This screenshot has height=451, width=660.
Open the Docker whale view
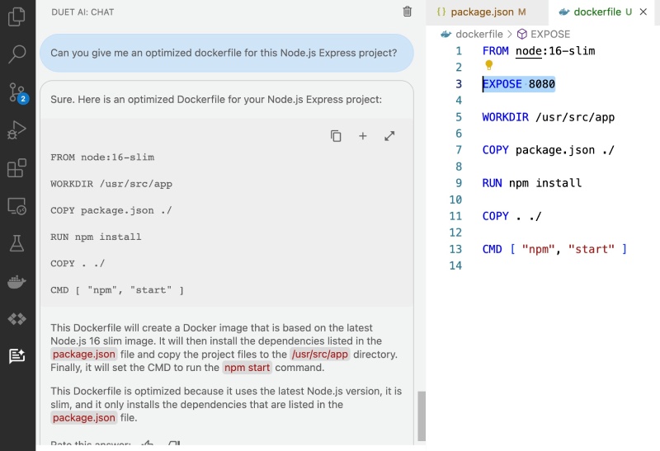16,281
